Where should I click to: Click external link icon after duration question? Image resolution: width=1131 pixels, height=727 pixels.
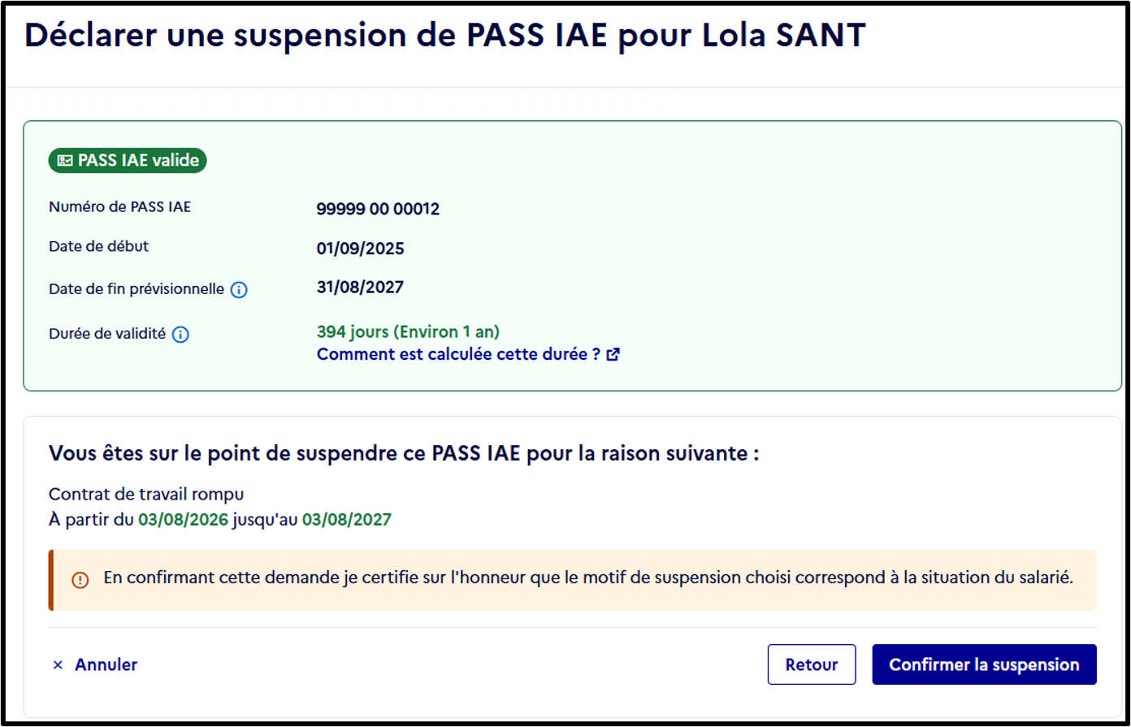(x=613, y=354)
